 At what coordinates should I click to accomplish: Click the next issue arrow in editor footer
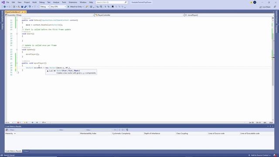[37, 123]
